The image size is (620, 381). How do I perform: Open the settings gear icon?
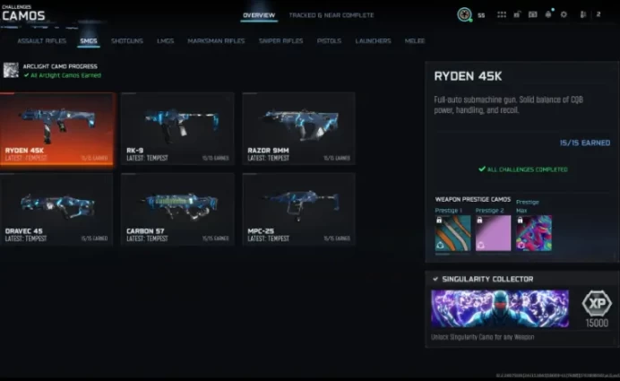click(564, 14)
